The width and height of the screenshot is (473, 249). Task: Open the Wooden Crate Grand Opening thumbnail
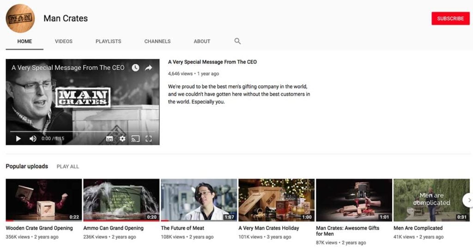[x=44, y=200]
